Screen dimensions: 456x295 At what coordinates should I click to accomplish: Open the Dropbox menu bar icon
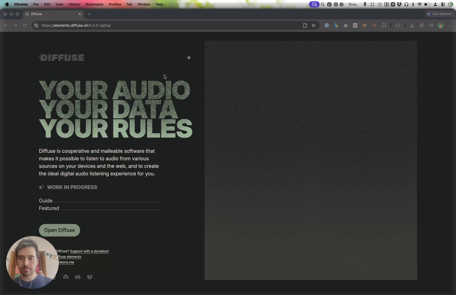(x=399, y=5)
